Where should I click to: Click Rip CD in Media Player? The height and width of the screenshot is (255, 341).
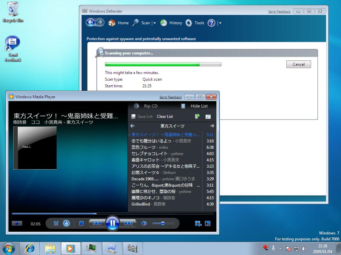pyautogui.click(x=146, y=106)
